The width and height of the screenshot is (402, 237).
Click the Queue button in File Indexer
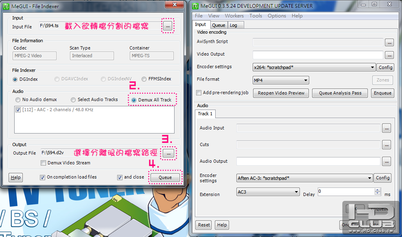pyautogui.click(x=165, y=177)
